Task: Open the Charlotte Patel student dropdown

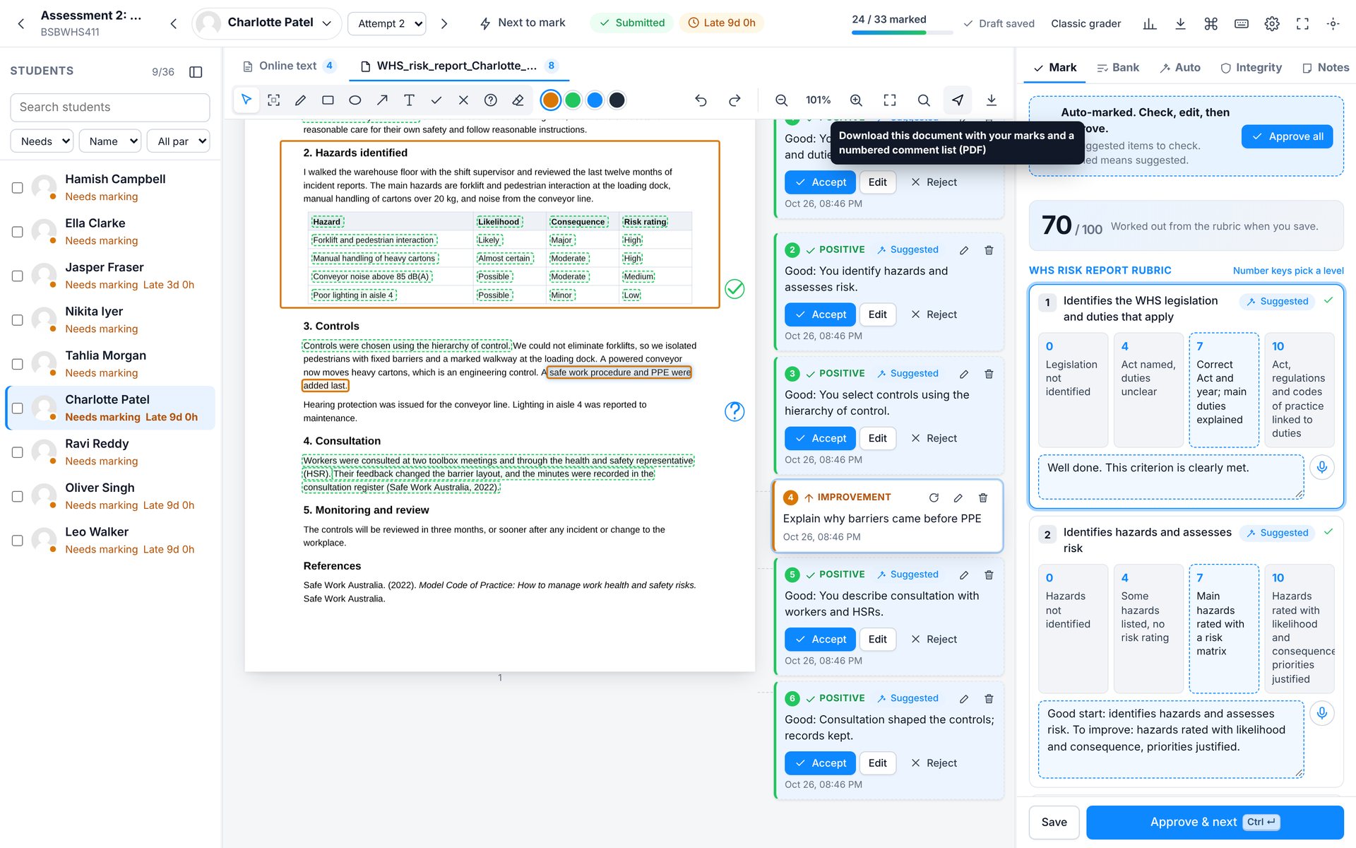Action: pyautogui.click(x=267, y=23)
